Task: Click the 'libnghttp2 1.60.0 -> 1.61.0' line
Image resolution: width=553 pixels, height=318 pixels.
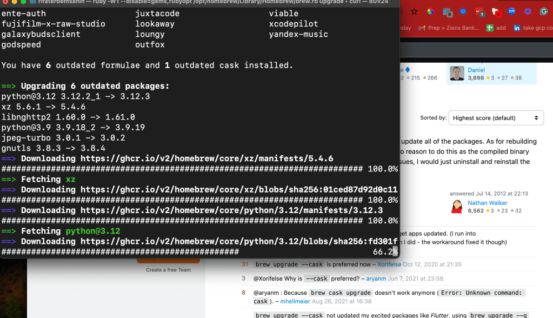Action: 68,117
